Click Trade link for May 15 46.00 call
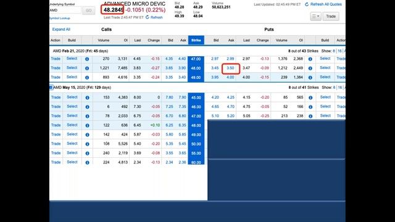The image size is (395, 222). (x=56, y=107)
